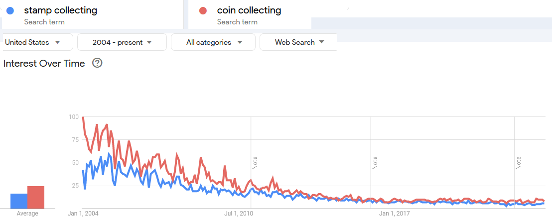Edit the stamp collecting search term
Image resolution: width=552 pixels, height=221 pixels.
coord(93,15)
